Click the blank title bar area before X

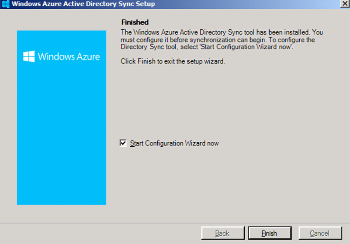[x=262, y=4]
